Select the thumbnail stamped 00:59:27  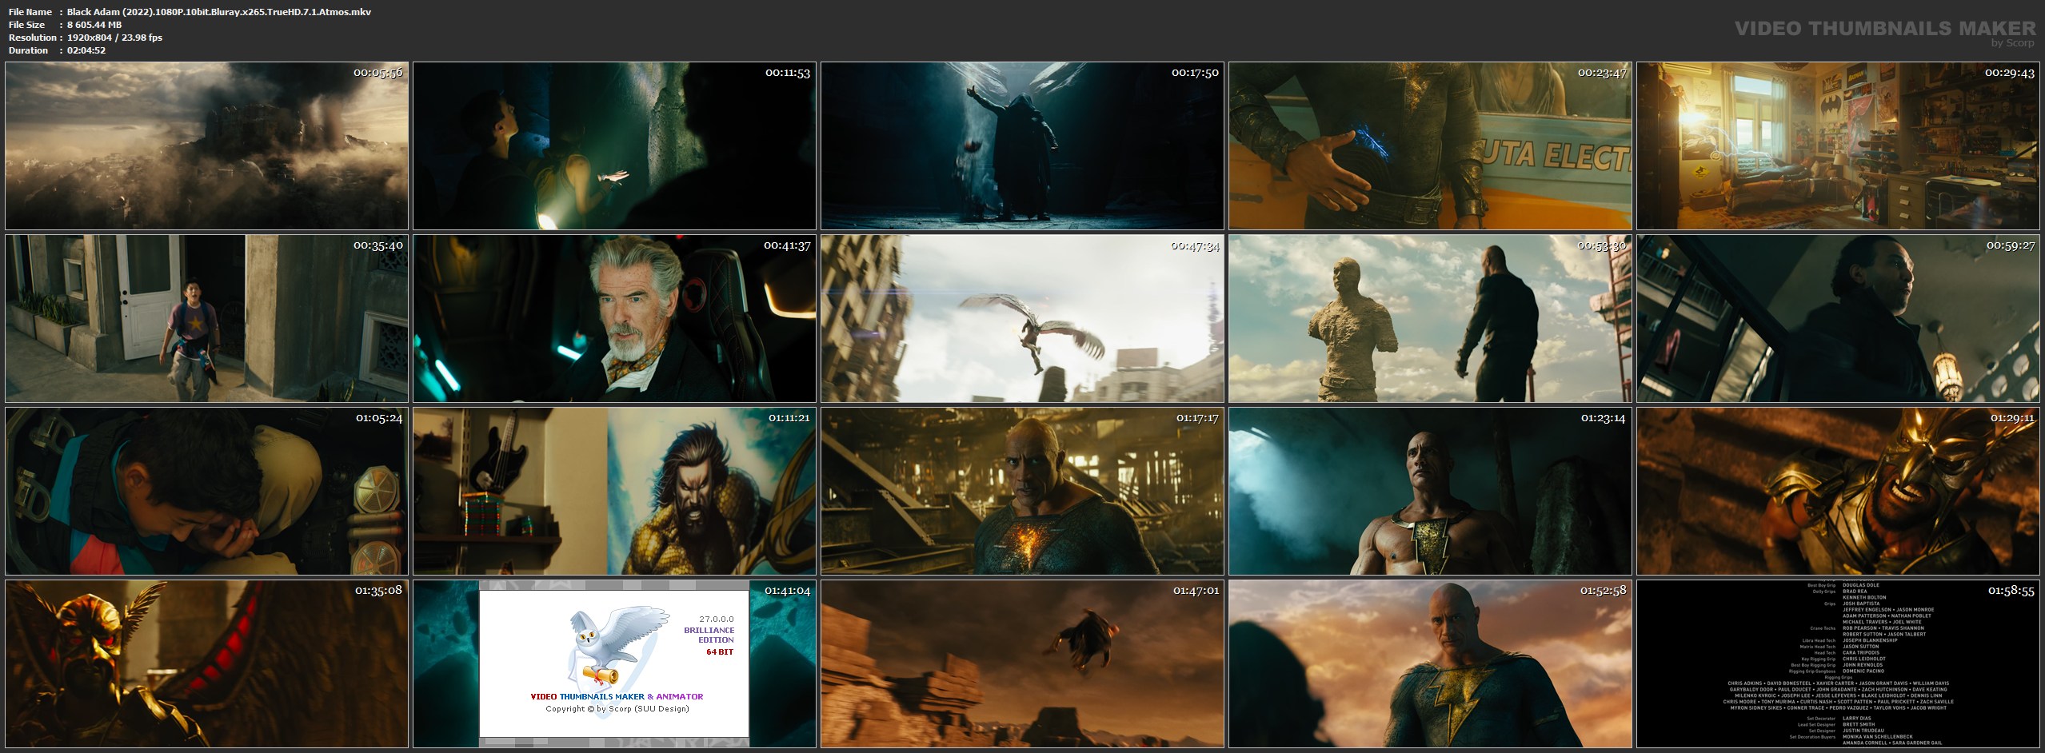tap(1838, 318)
